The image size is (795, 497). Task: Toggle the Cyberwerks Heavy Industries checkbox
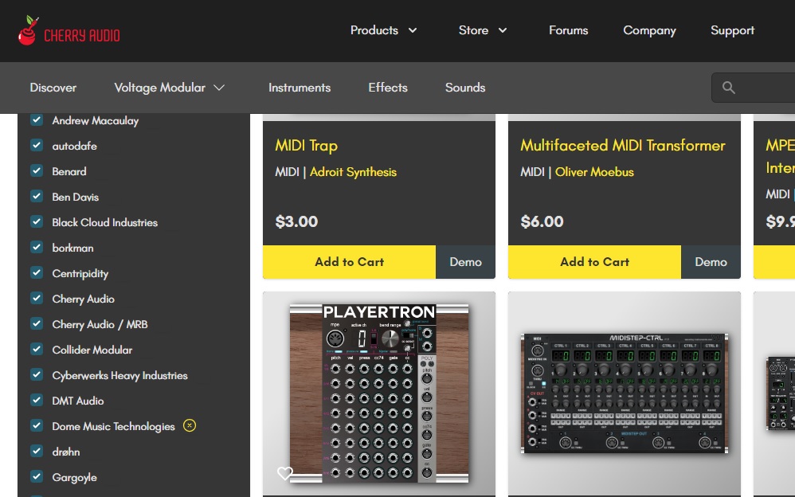pos(37,374)
